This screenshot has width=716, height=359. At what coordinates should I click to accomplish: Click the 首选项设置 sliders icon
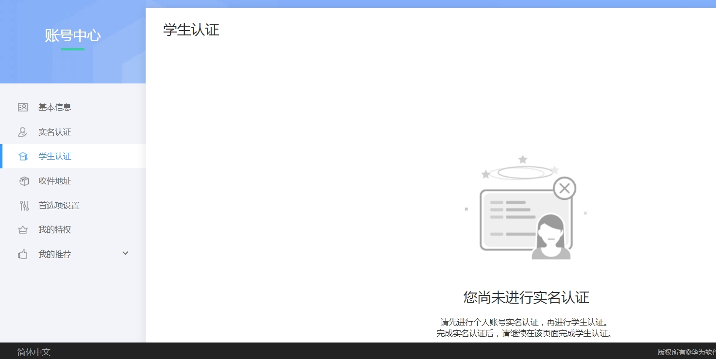point(24,205)
